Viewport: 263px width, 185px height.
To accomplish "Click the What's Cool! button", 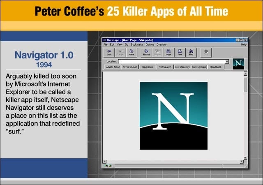I will 130,67.
